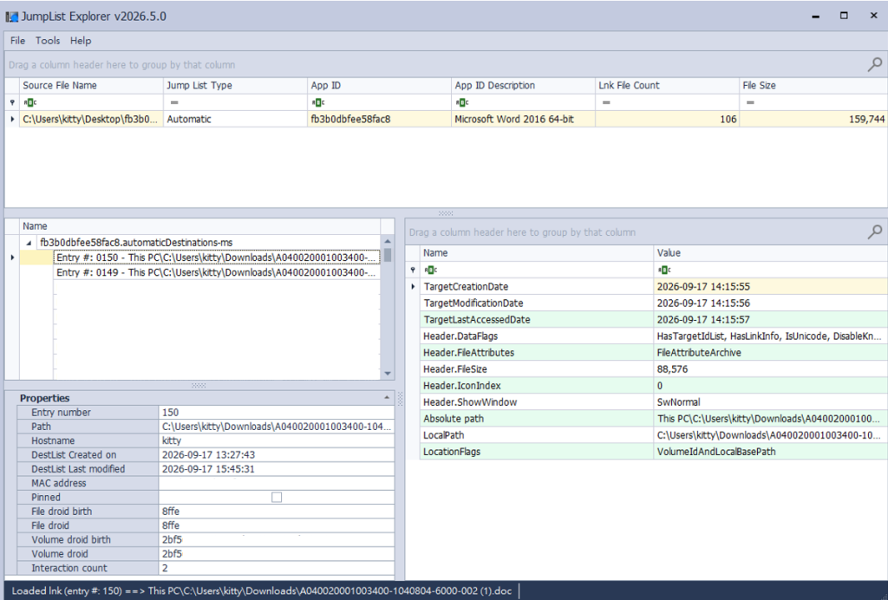Open the Tools menu
This screenshot has width=888, height=600.
(48, 41)
